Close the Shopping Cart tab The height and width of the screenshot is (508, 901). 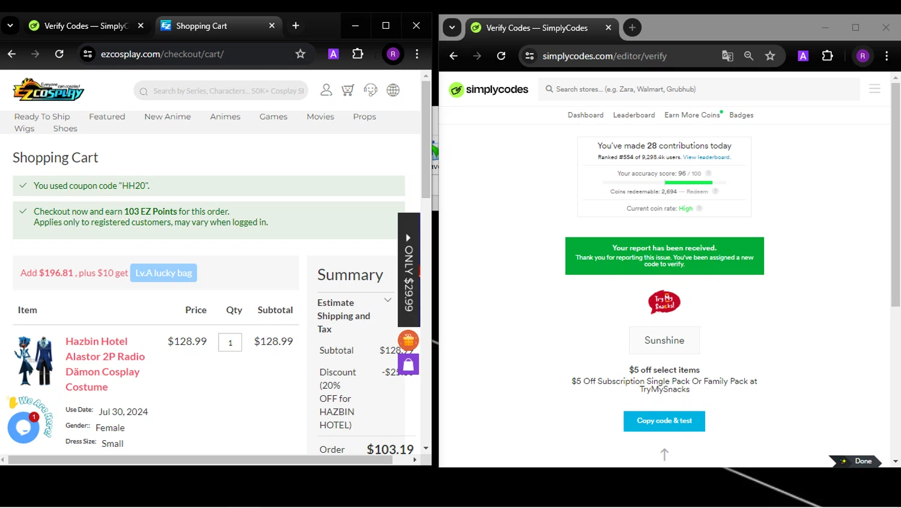click(x=272, y=26)
